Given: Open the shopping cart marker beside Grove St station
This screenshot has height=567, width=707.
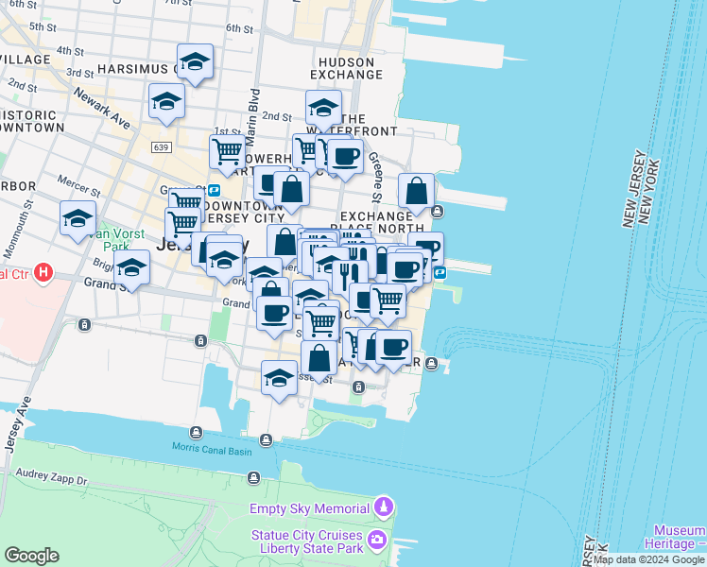Looking at the screenshot, I should (x=186, y=199).
